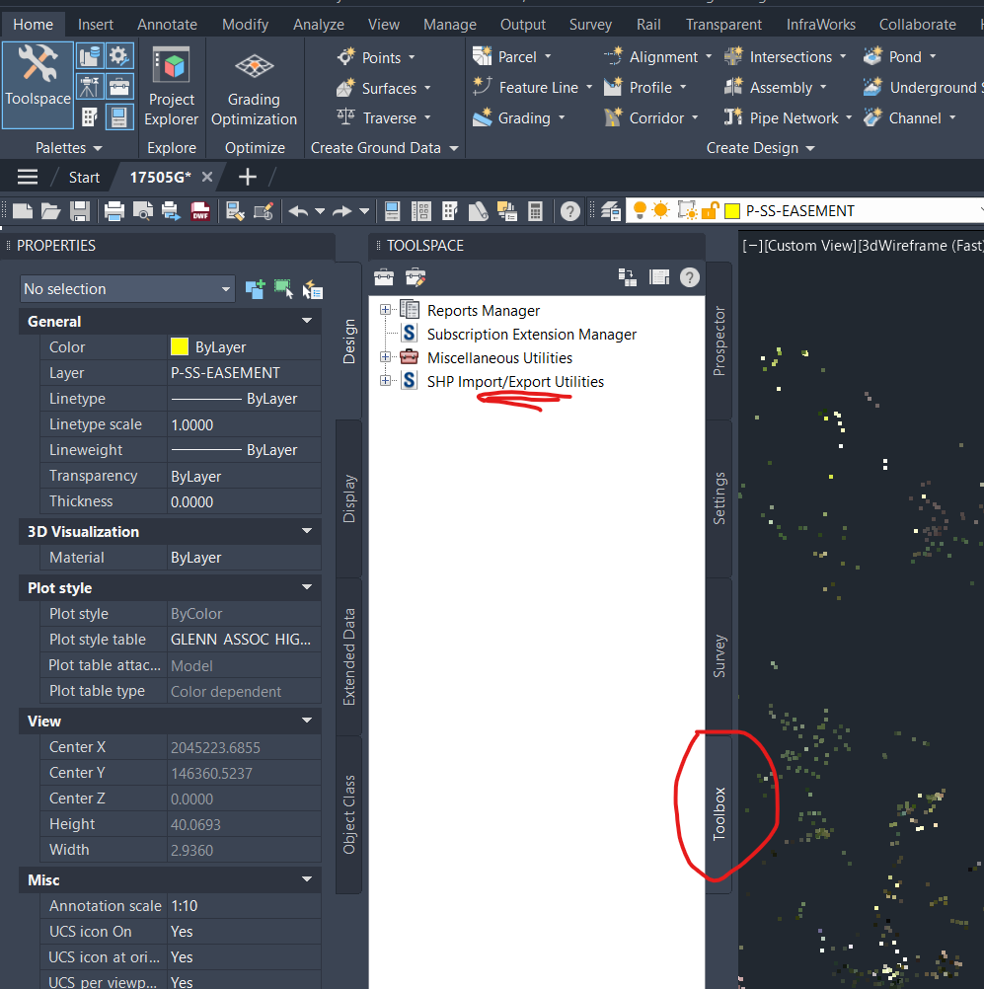Viewport: 984px width, 989px height.
Task: Toggle the Toolbox tab ribbon icon
Action: (x=118, y=87)
